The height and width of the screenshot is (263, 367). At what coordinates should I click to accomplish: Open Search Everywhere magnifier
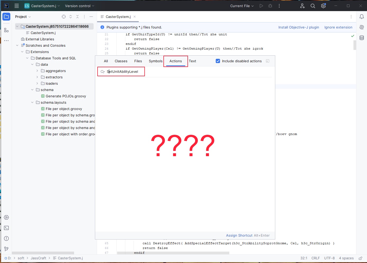tap(313, 6)
